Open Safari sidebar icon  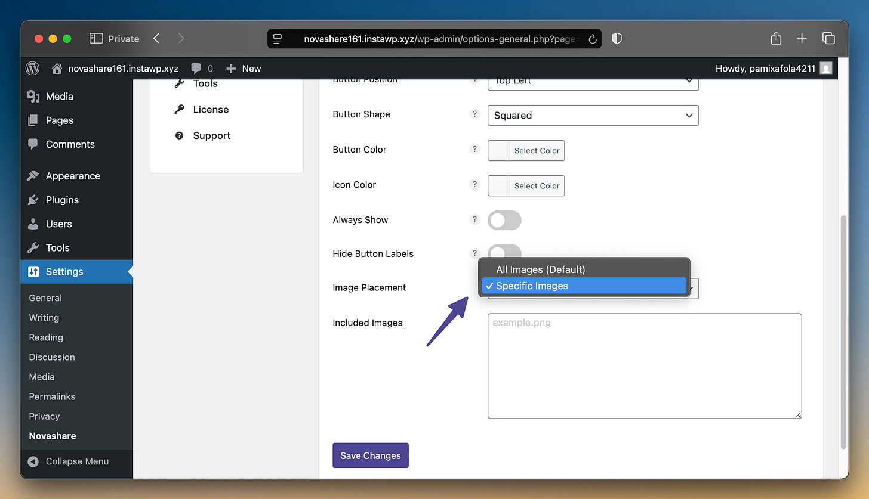96,39
